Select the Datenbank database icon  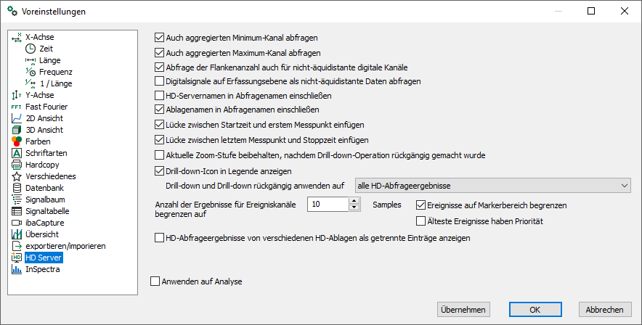pyautogui.click(x=17, y=188)
